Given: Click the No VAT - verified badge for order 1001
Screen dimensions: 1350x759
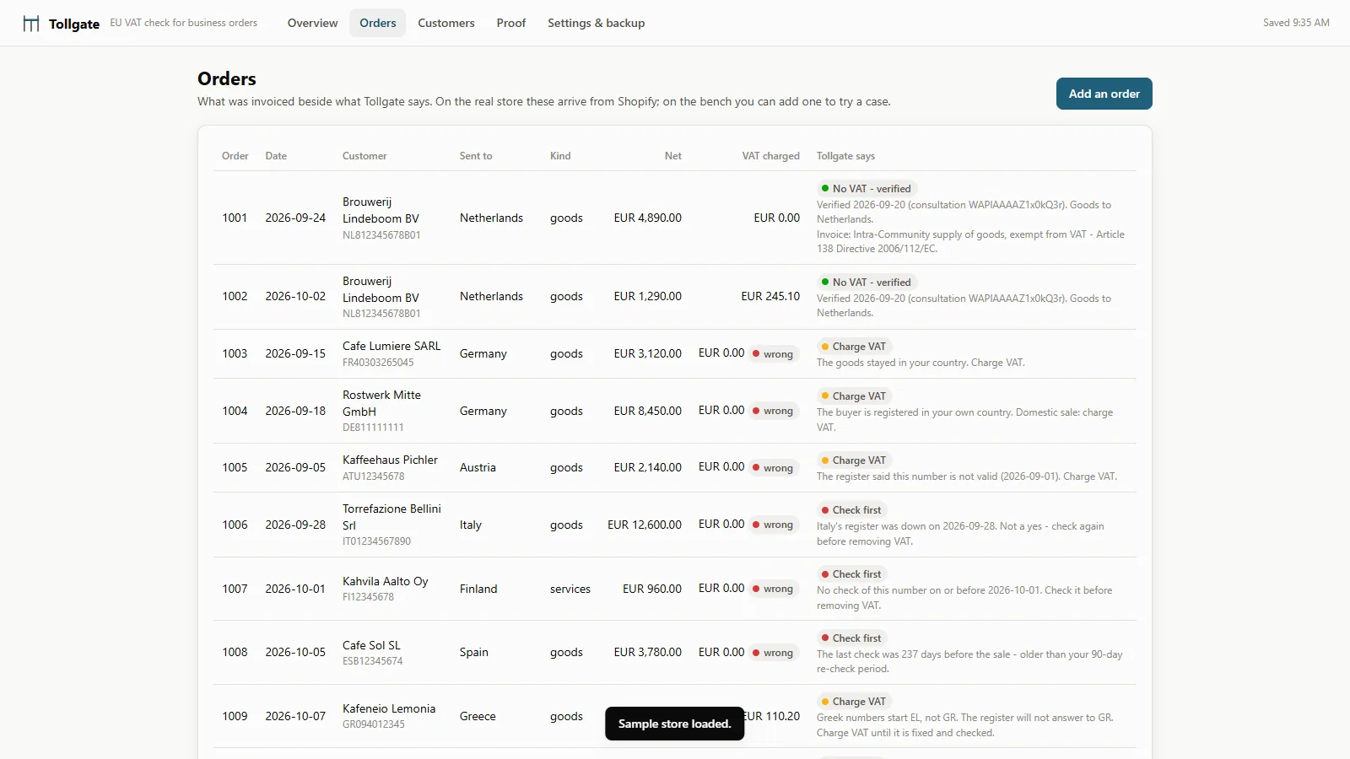Looking at the screenshot, I should tap(867, 189).
